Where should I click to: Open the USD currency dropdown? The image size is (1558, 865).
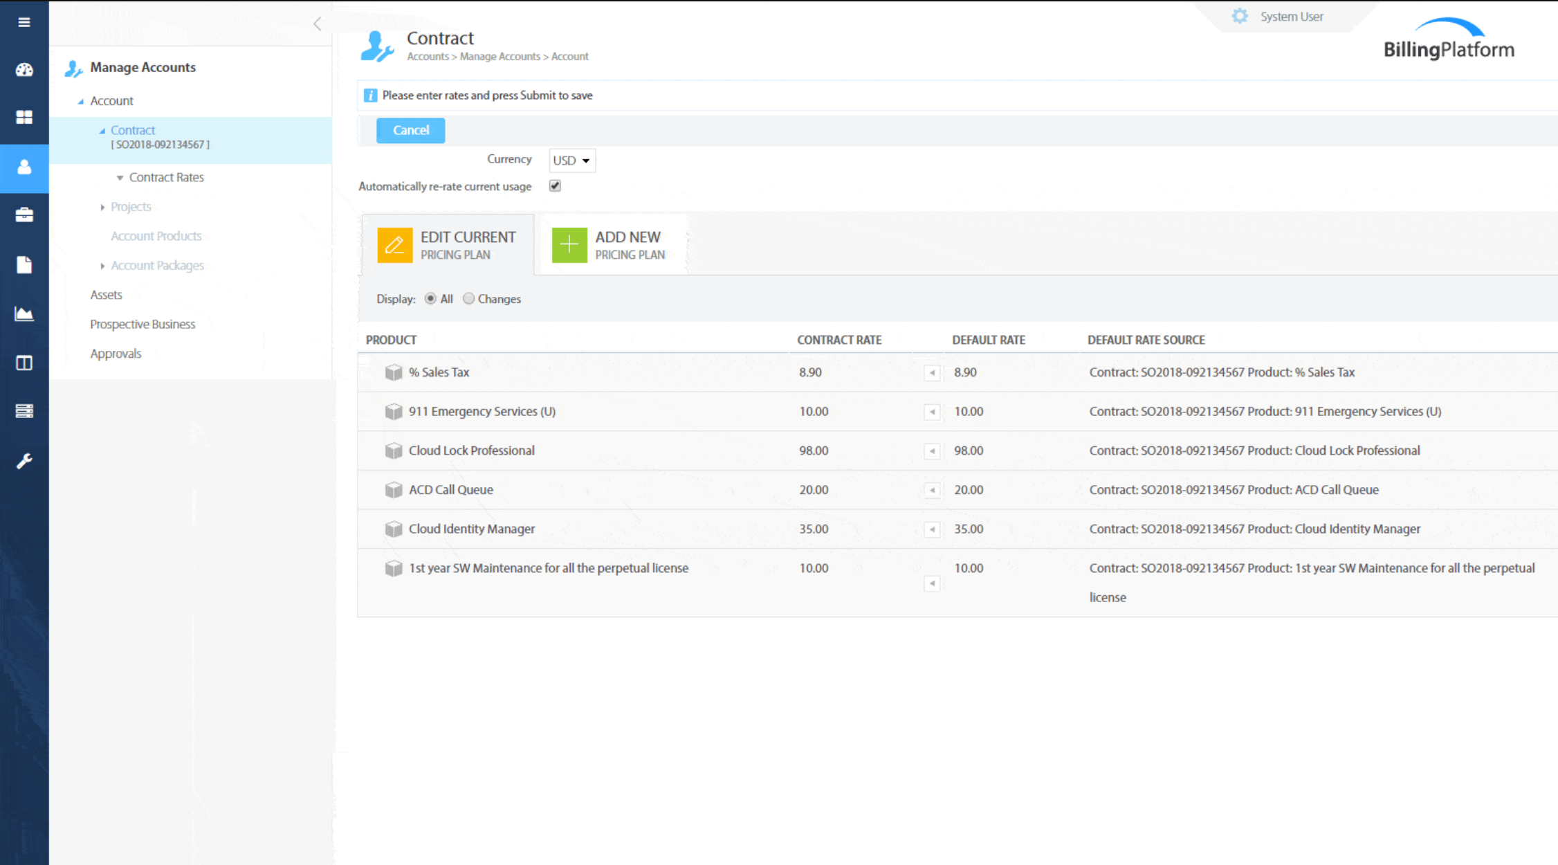(571, 160)
